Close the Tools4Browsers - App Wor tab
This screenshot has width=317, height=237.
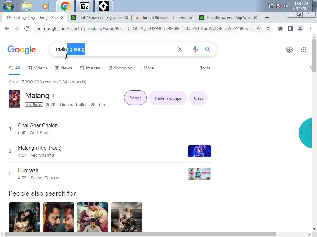[x=255, y=18]
